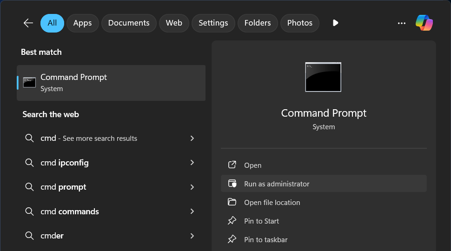Click the three-dot more options icon
The width and height of the screenshot is (451, 251).
402,23
